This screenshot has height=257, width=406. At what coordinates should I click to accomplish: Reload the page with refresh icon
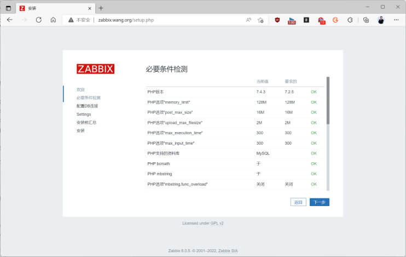[x=39, y=20]
